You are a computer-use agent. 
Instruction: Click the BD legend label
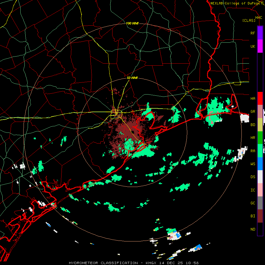click(x=253, y=125)
